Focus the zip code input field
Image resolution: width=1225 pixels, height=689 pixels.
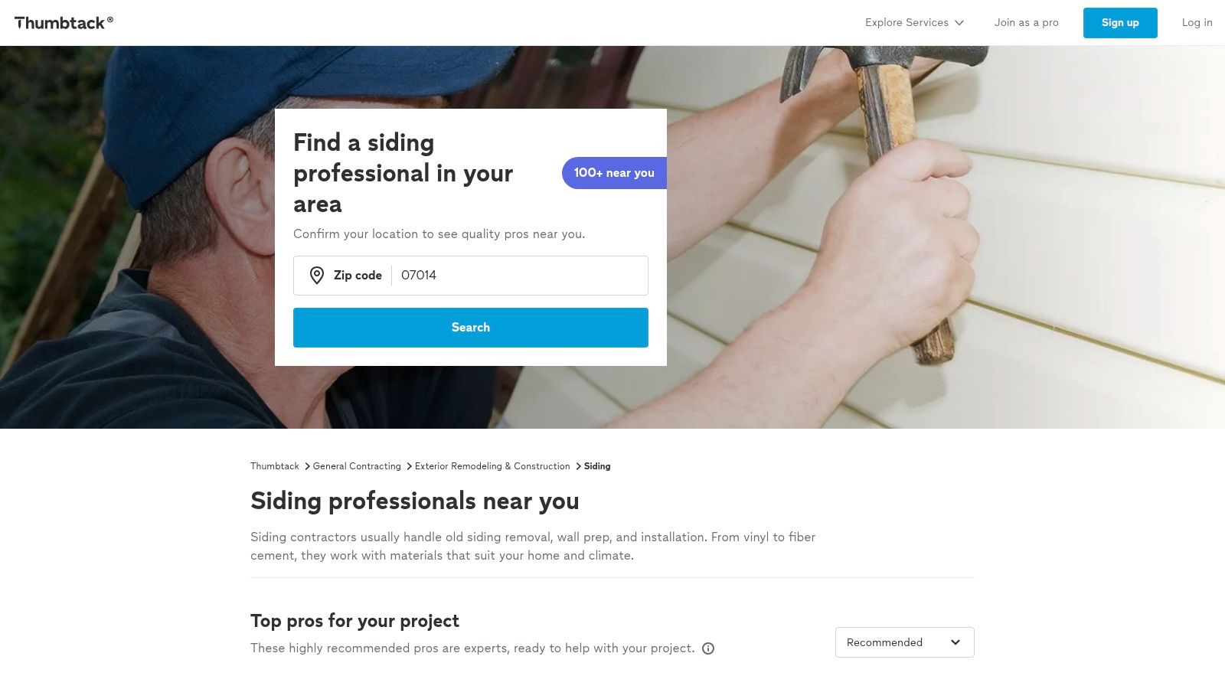point(521,276)
